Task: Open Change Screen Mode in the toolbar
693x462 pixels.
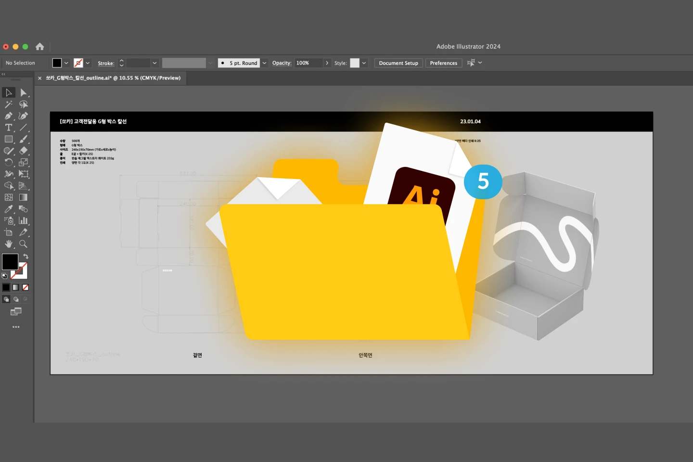Action: point(16,311)
